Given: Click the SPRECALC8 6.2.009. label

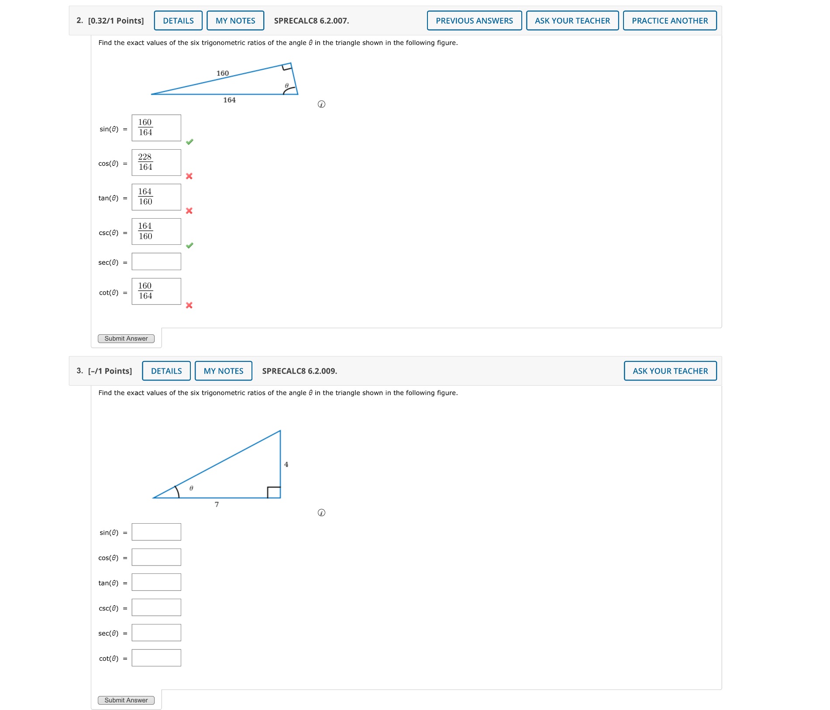Looking at the screenshot, I should click(x=300, y=371).
